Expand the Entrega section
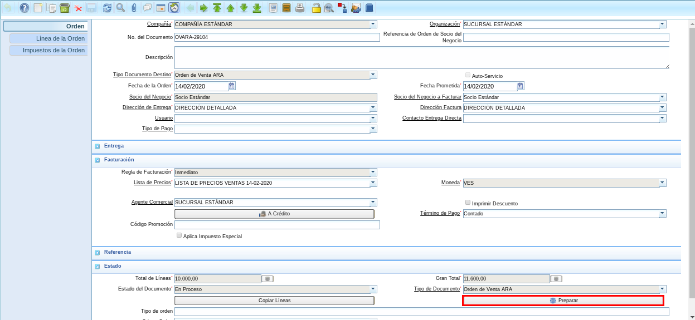Viewport: 695px width, 320px height. 98,146
